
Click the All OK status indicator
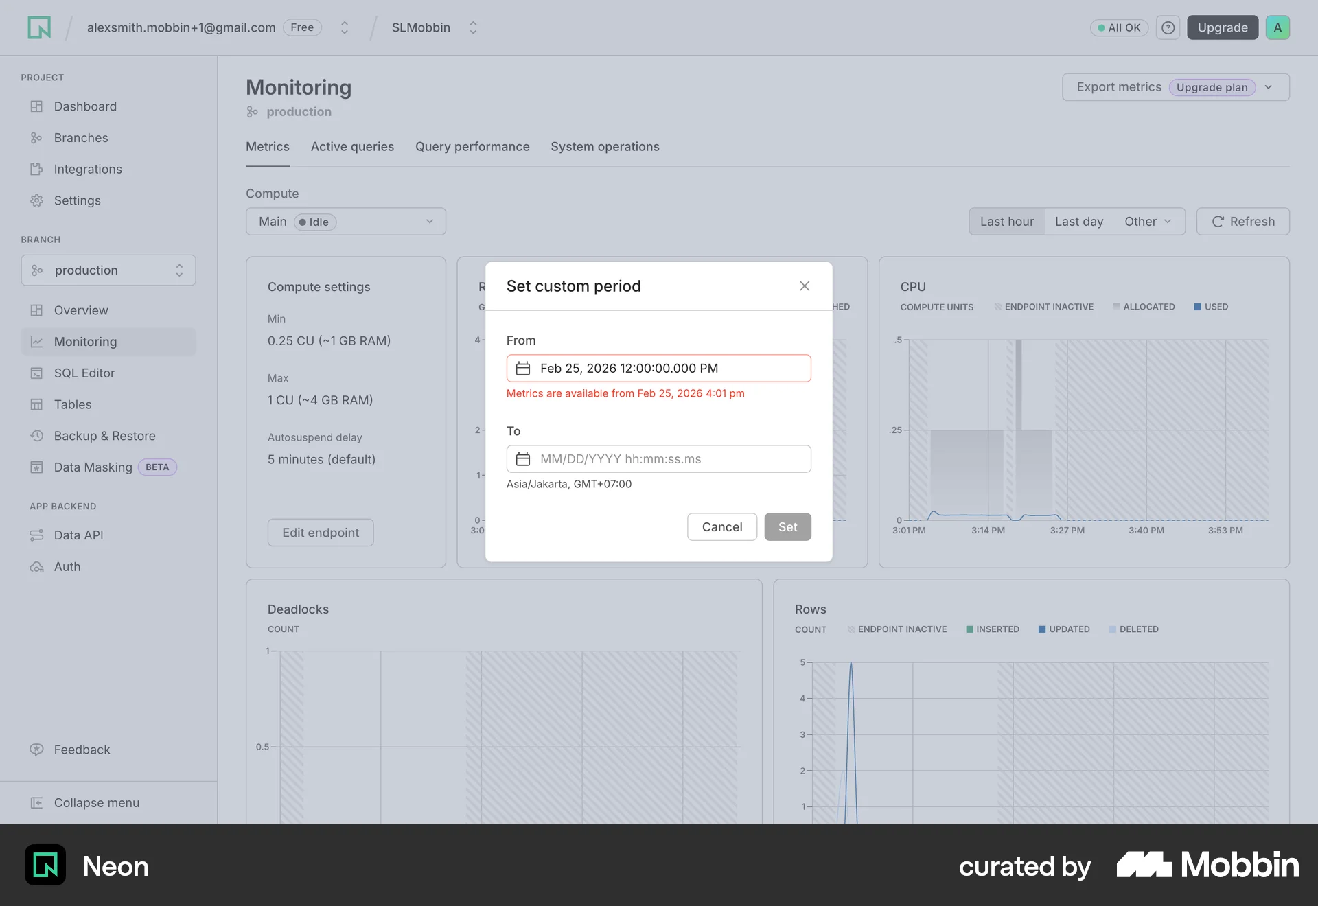[x=1119, y=27]
